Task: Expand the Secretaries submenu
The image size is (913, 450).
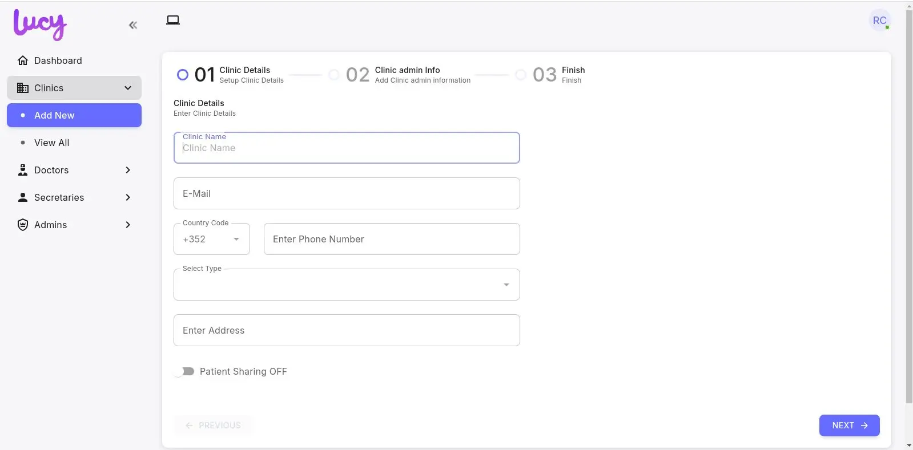Action: pos(128,197)
